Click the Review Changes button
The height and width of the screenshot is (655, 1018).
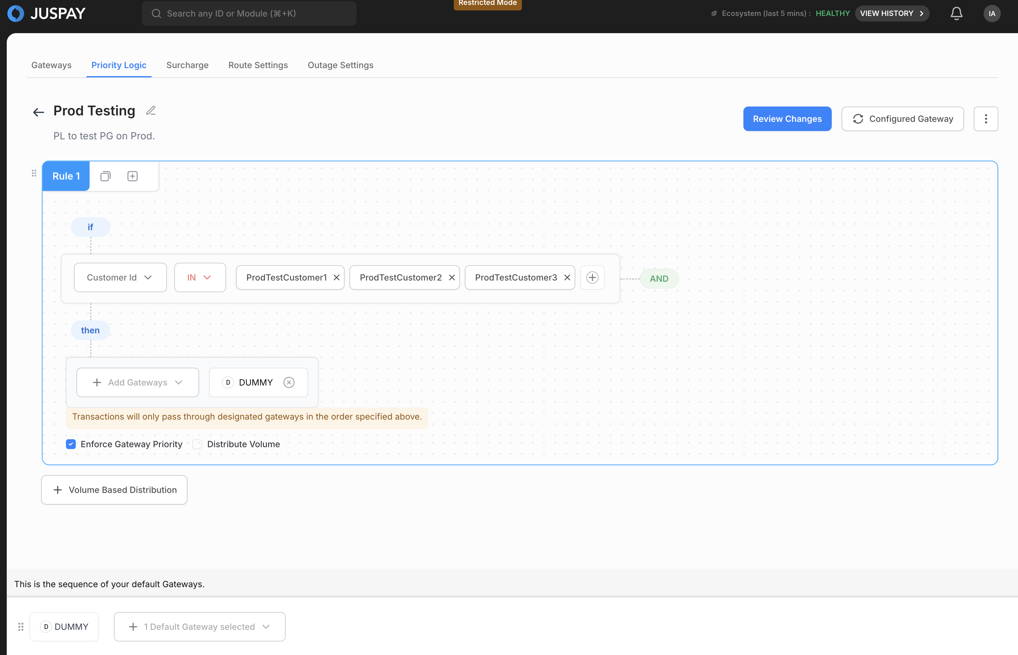(787, 119)
